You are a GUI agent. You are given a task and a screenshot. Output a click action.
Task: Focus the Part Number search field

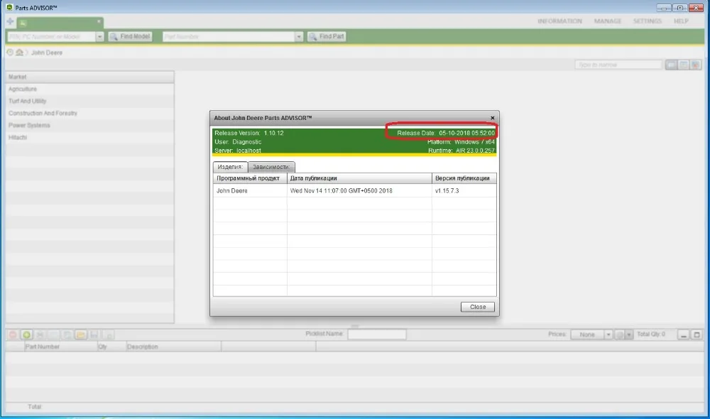pos(229,37)
